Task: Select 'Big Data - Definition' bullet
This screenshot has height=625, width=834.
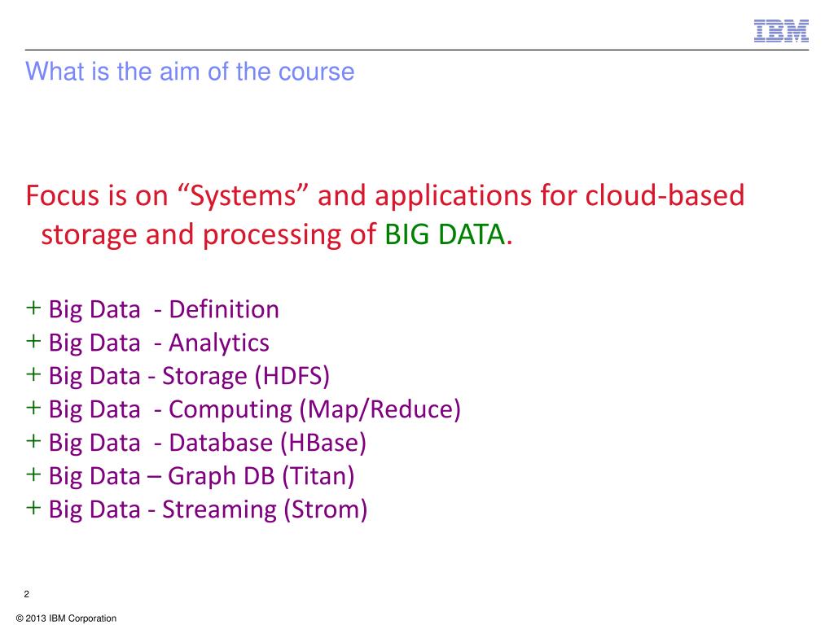Action: [152, 310]
